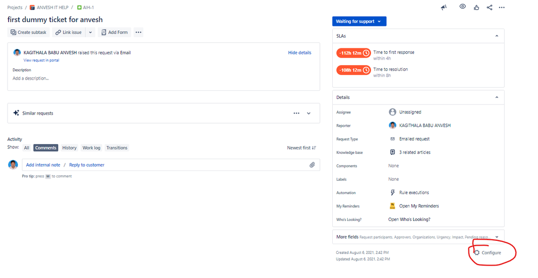The image size is (538, 278).
Task: Click the Emailed request type value
Action: click(414, 139)
